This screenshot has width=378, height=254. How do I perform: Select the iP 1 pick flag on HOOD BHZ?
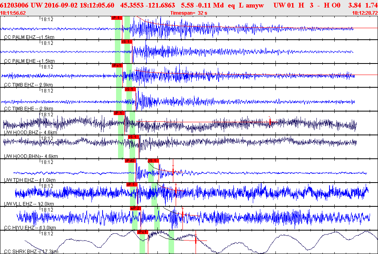coord(119,113)
